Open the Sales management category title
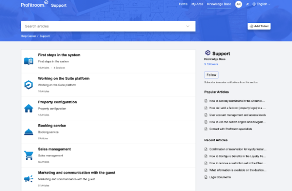The height and width of the screenshot is (191, 292). 55,149
